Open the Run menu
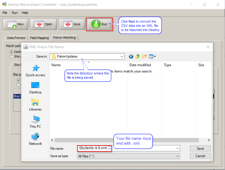 [x=14, y=13]
